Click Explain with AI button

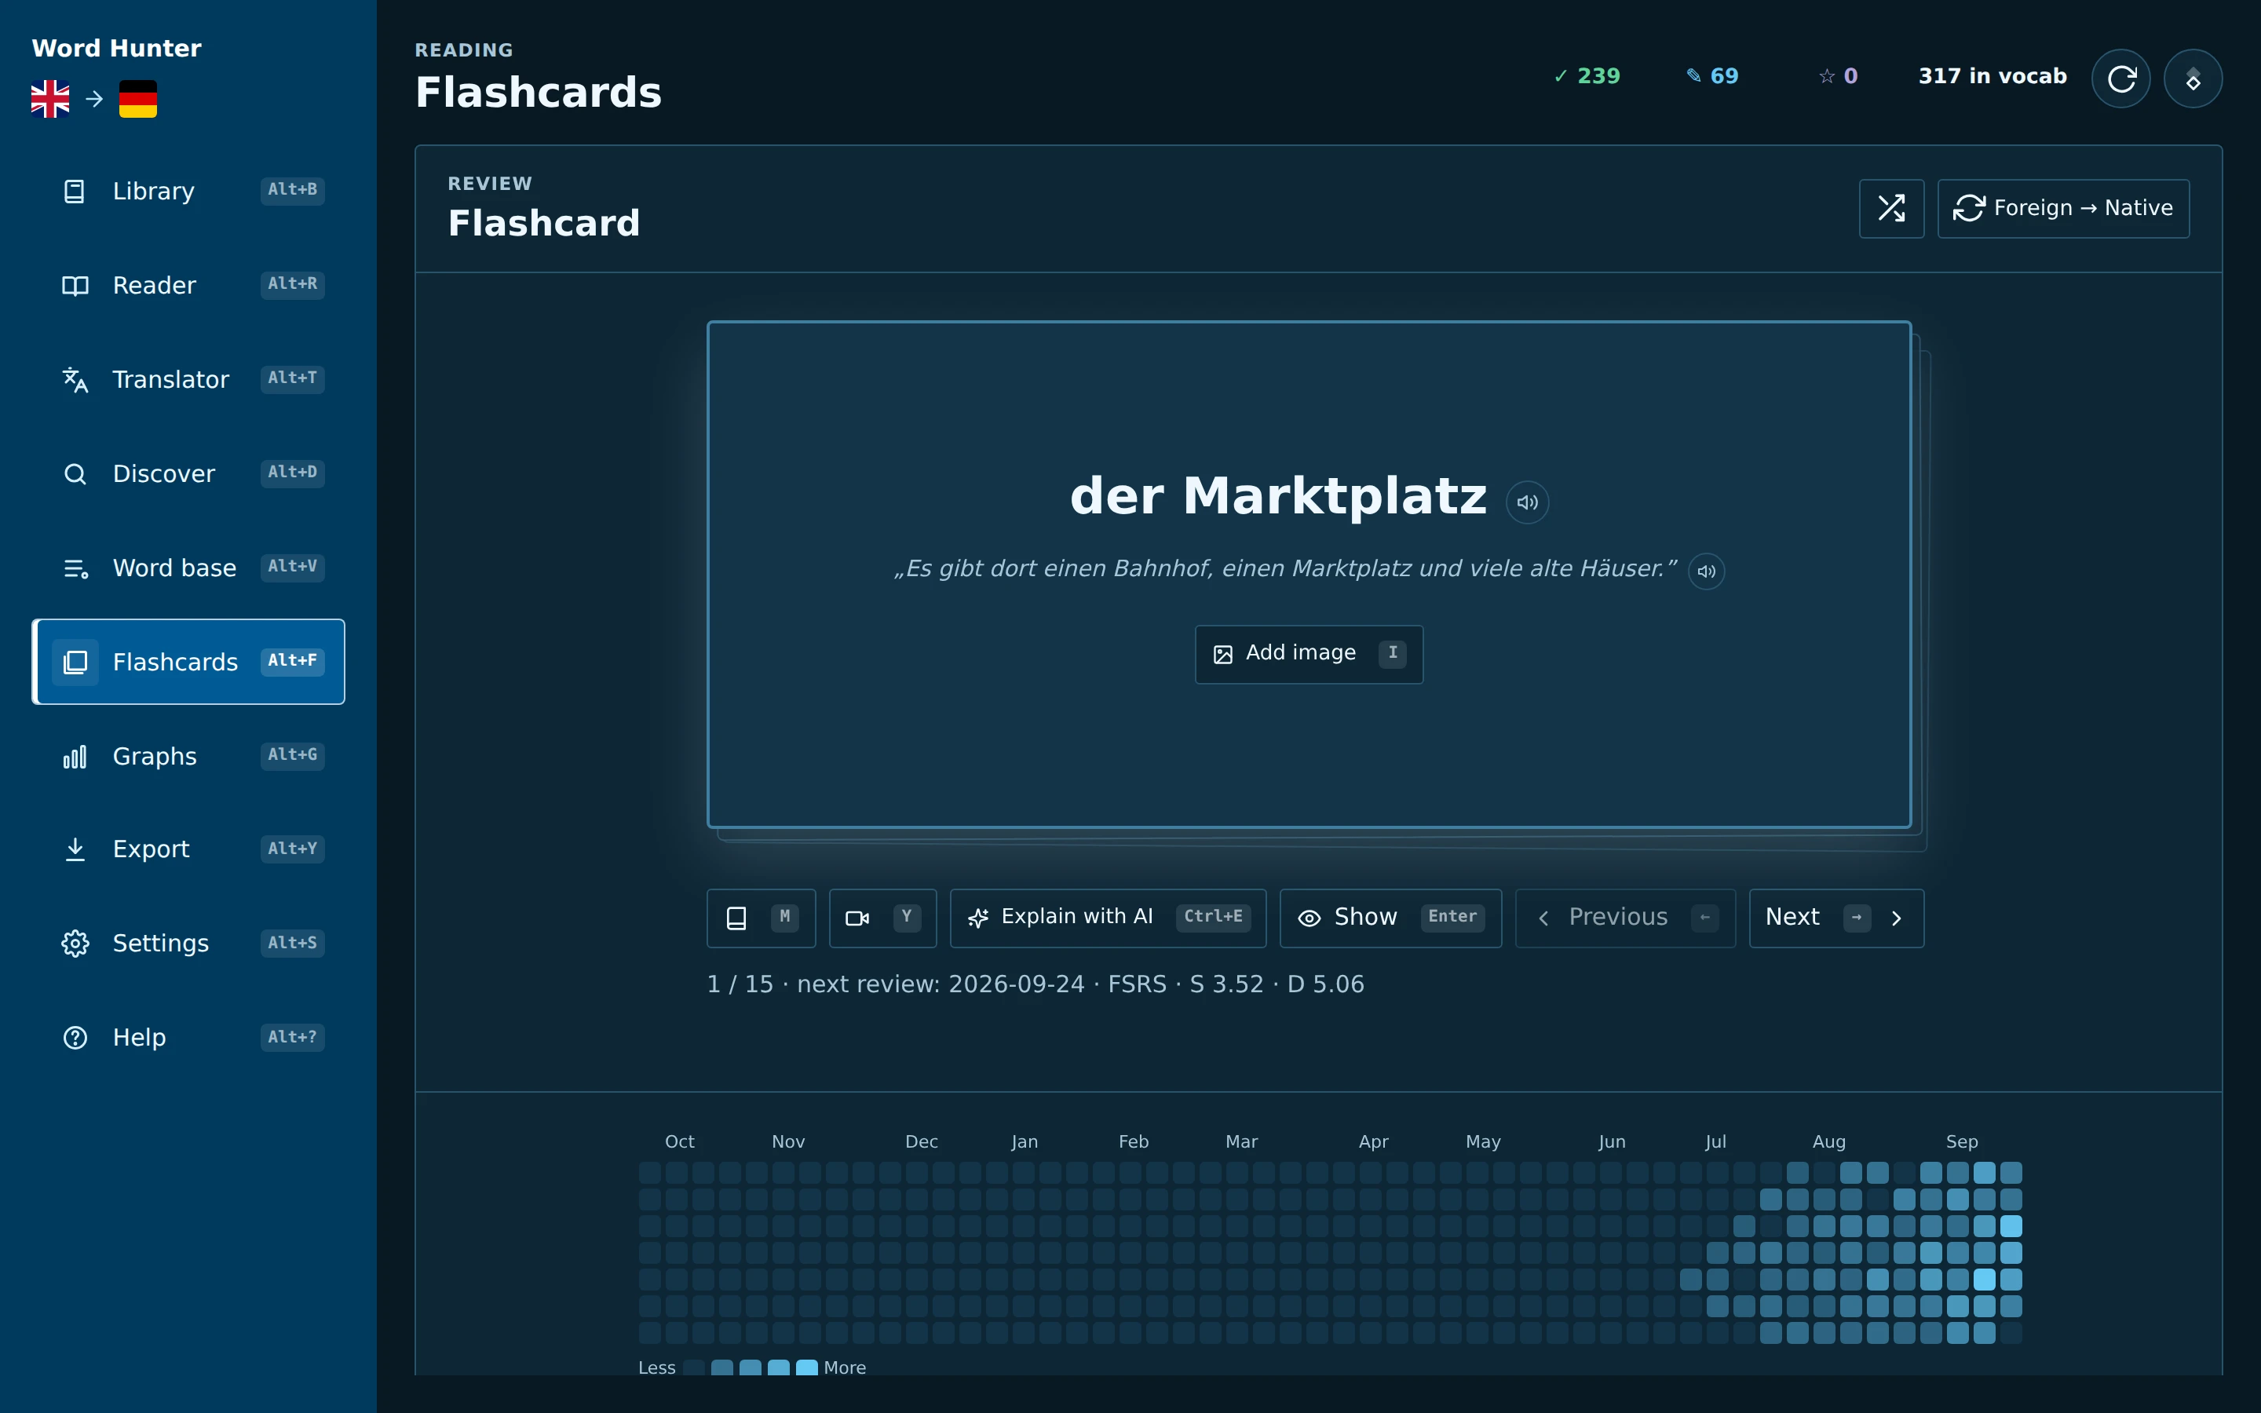1108,918
